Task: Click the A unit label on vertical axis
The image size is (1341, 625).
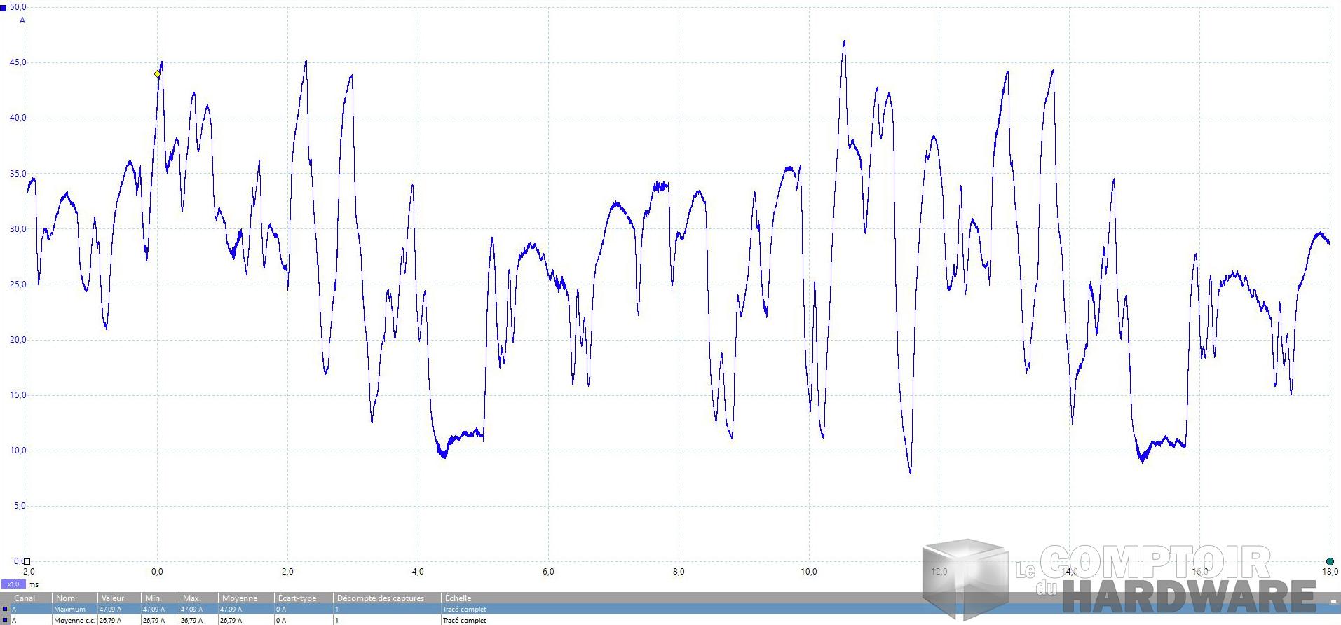Action: [22, 20]
